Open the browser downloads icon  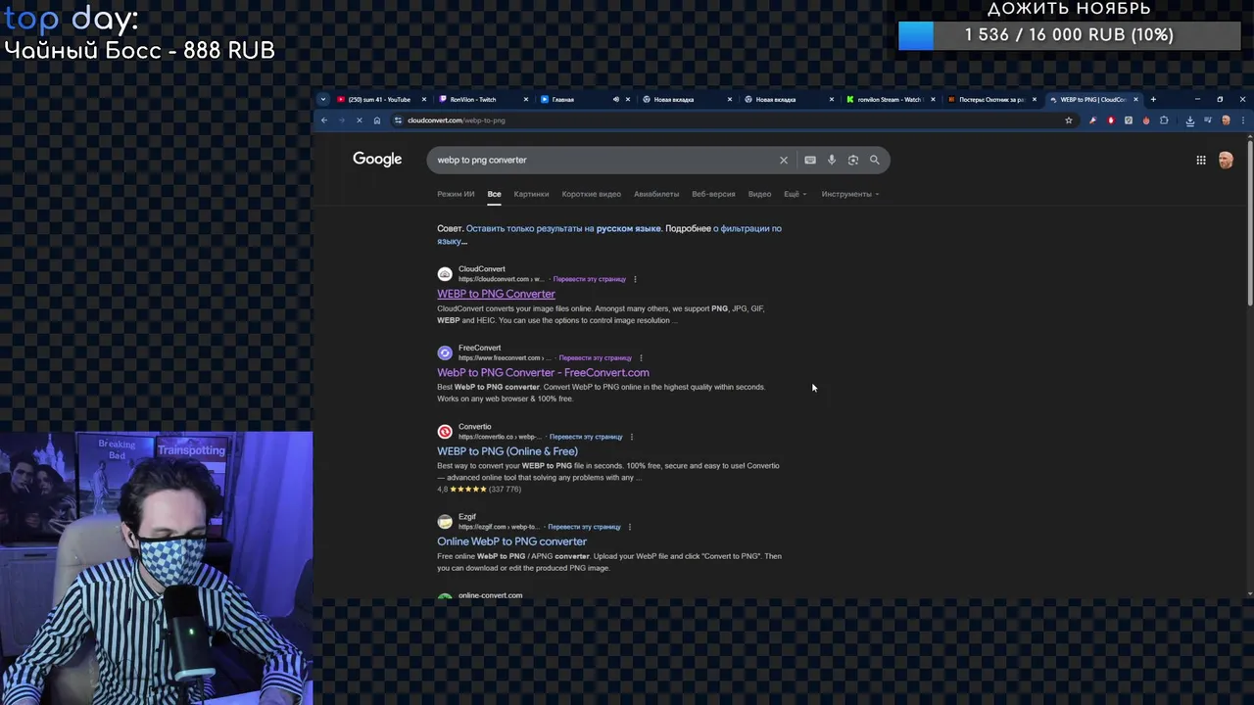click(1189, 120)
